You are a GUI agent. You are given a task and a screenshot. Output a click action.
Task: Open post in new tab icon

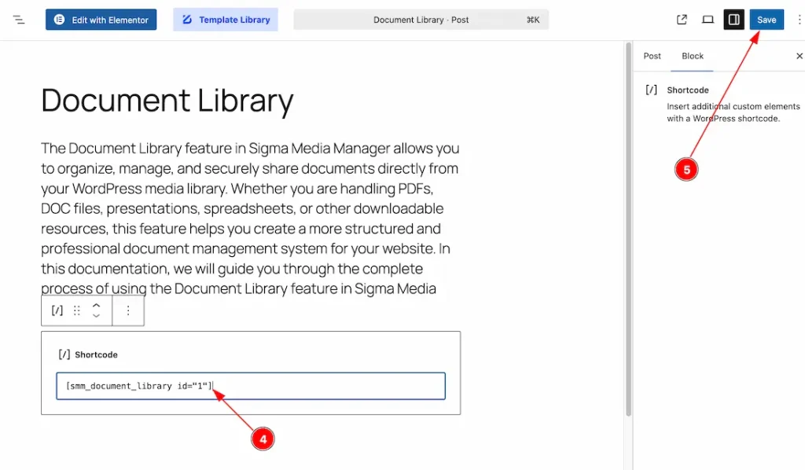point(682,20)
